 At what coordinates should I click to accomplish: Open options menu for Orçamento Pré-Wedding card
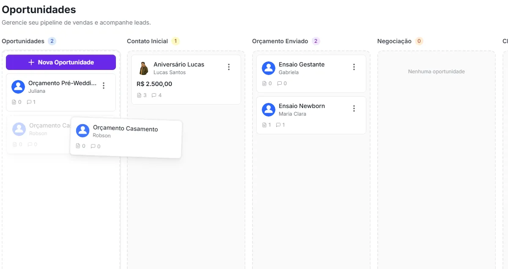tap(104, 86)
